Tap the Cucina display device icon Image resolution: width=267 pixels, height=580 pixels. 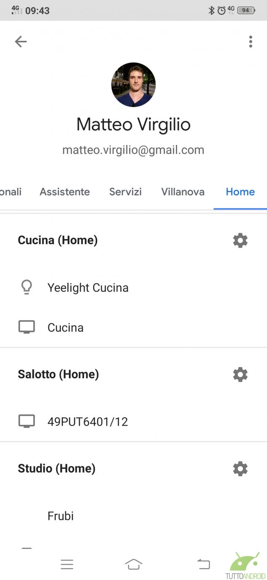pos(26,327)
